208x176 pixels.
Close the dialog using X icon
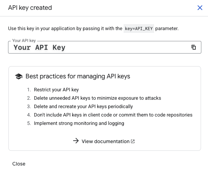(200, 8)
